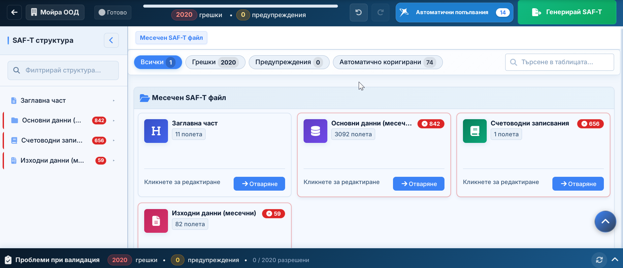Click the progress bar at the top
The image size is (623, 268).
241,6
